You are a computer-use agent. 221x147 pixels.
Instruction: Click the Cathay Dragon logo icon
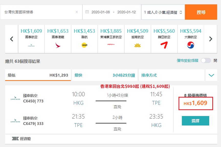[58, 45]
